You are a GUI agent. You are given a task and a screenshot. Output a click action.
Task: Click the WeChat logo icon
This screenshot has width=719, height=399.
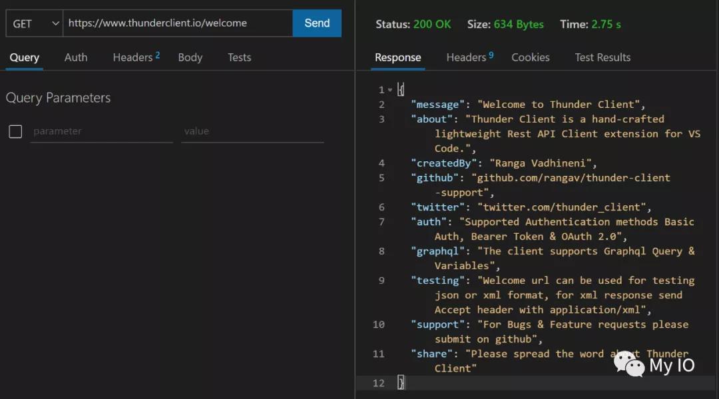628,364
